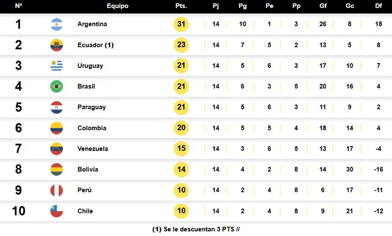Click the Paraguay flag icon
The image size is (392, 236).
click(56, 107)
